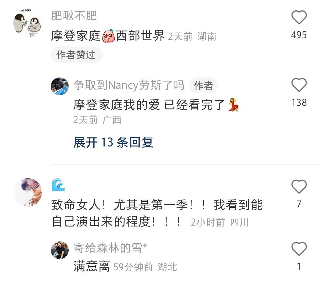Tap the username 争取到Nancy劳斯了吗

(x=129, y=85)
